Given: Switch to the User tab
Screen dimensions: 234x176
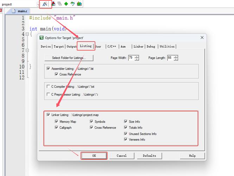Looking at the screenshot, I should pos(98,46).
